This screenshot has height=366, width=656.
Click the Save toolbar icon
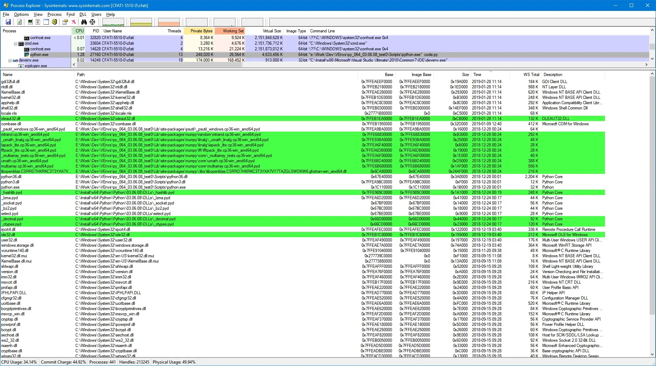click(x=8, y=22)
